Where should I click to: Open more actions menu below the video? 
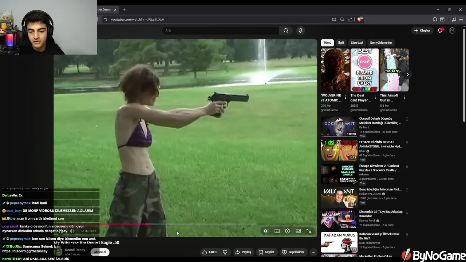point(313,252)
